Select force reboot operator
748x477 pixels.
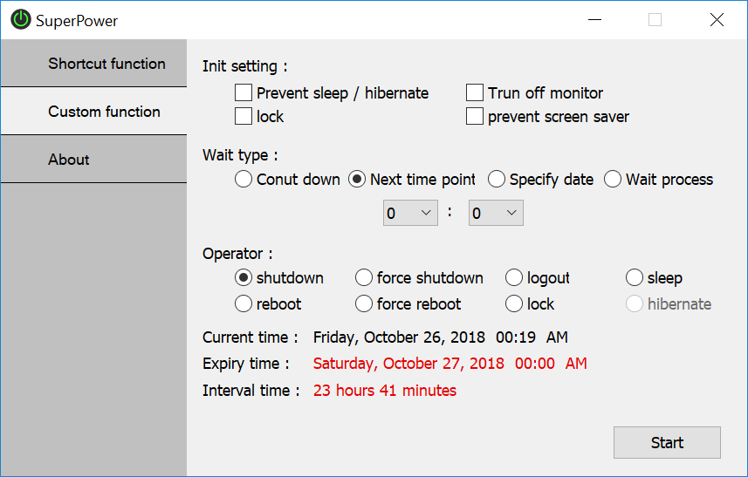click(x=365, y=304)
